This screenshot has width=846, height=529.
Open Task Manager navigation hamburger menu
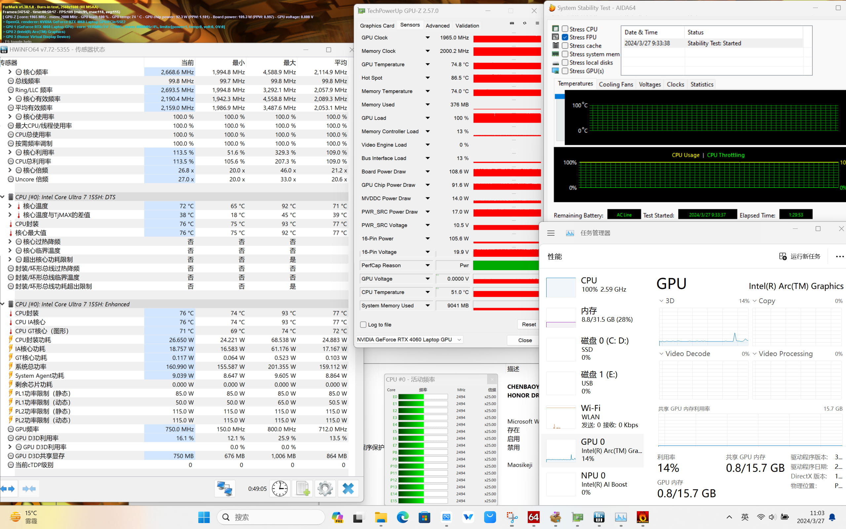(x=551, y=233)
